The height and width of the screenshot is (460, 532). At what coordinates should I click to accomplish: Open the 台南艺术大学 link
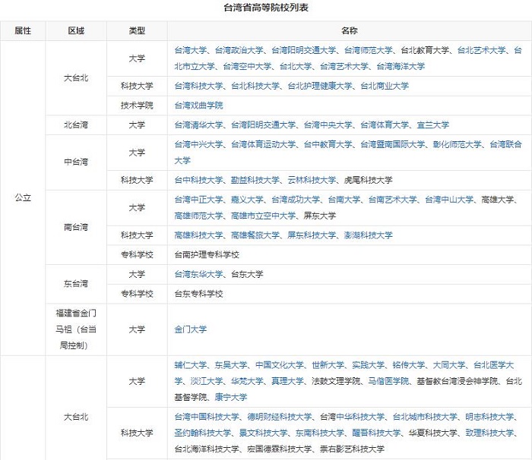point(392,200)
